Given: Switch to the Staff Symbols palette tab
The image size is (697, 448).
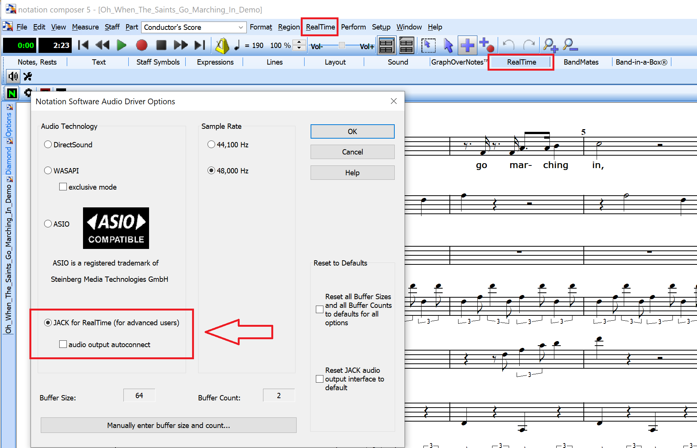Looking at the screenshot, I should click(x=158, y=62).
